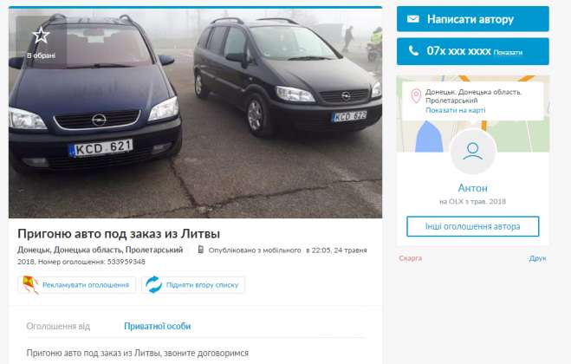Viewport: 571px width, 364px height.
Task: Click the map preview area
Action: (473, 114)
